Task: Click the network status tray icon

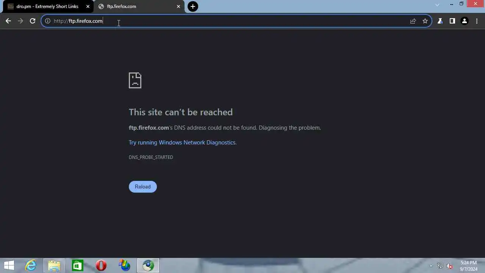Action: (440, 266)
